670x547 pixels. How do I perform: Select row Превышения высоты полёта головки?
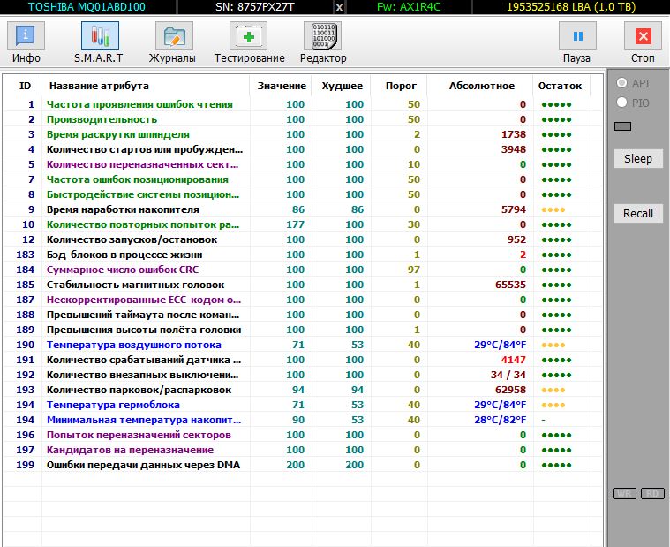click(x=301, y=330)
